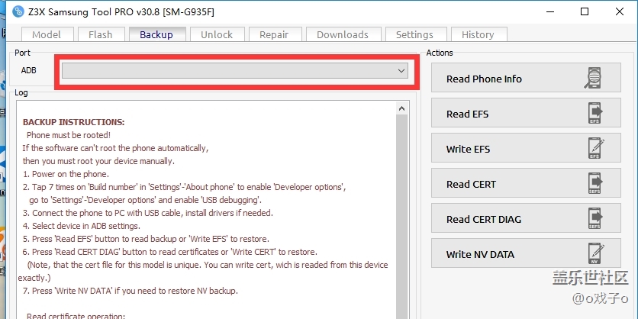Image resolution: width=638 pixels, height=319 pixels.
Task: Click the Z3X app icon in title bar
Action: pos(19,11)
